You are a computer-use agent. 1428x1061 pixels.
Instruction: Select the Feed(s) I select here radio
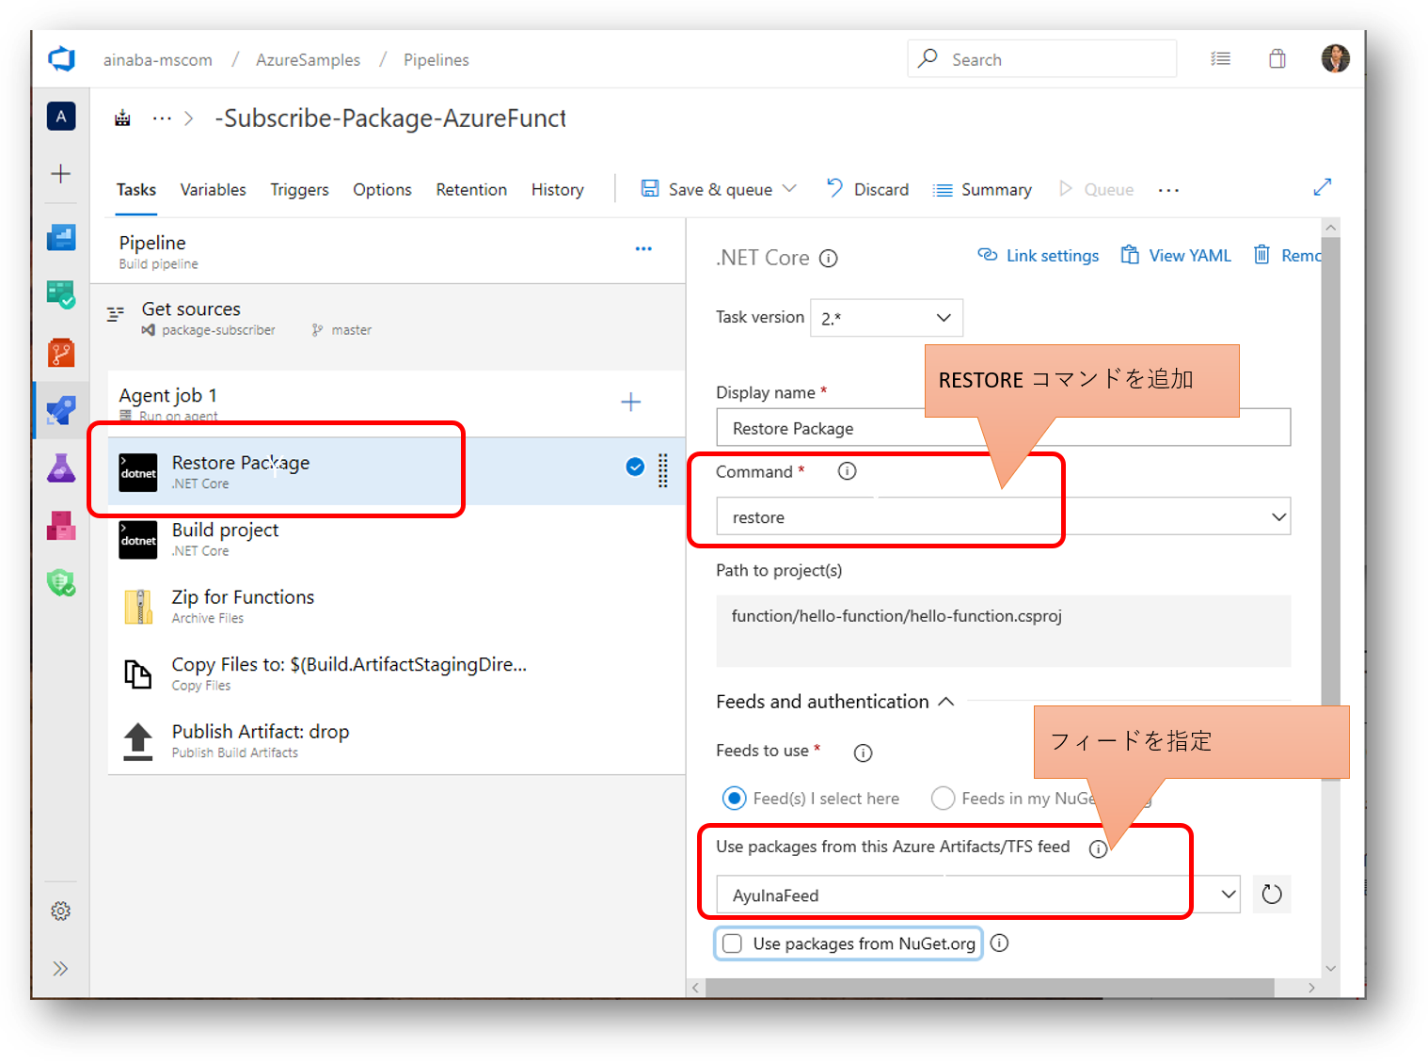(x=735, y=799)
